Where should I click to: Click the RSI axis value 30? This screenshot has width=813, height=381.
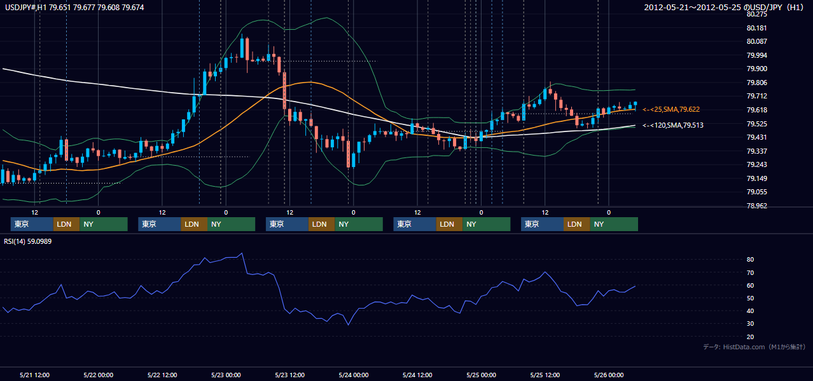click(751, 323)
